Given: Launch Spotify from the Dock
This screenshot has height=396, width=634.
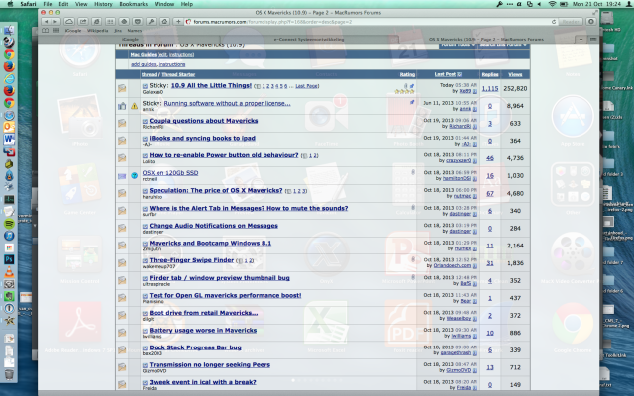Looking at the screenshot, I should (9, 224).
